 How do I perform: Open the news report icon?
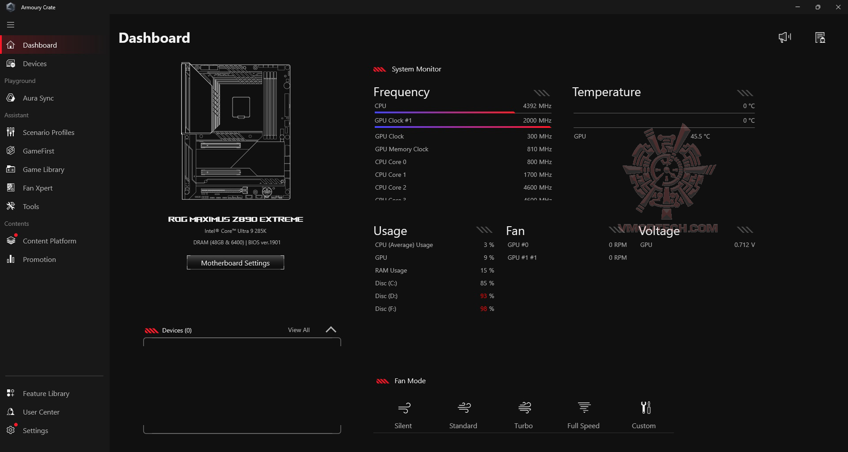(820, 37)
